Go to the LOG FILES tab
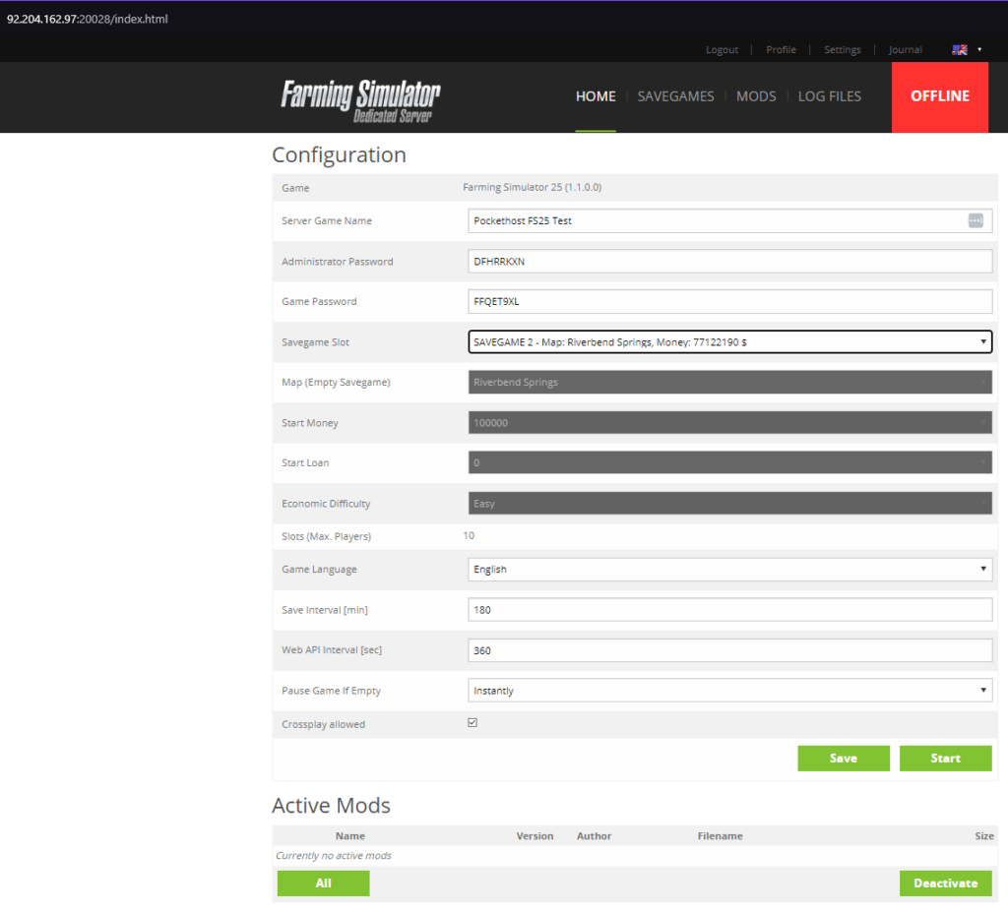This screenshot has height=914, width=1008. pyautogui.click(x=829, y=96)
